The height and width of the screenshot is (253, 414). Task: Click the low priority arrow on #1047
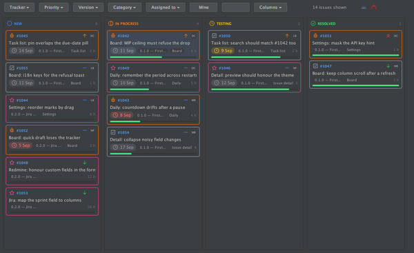(388, 66)
